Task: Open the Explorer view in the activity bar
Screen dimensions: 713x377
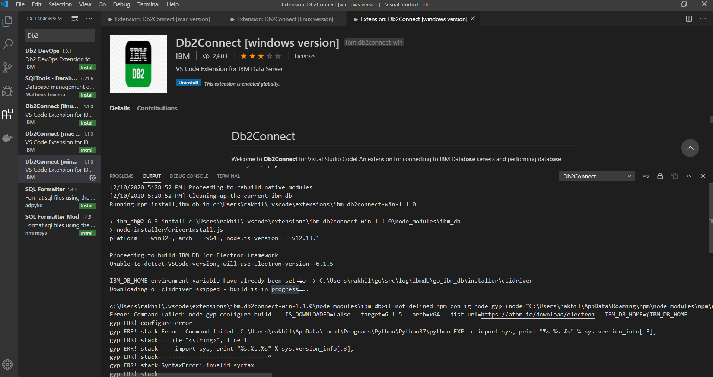Action: tap(7, 21)
